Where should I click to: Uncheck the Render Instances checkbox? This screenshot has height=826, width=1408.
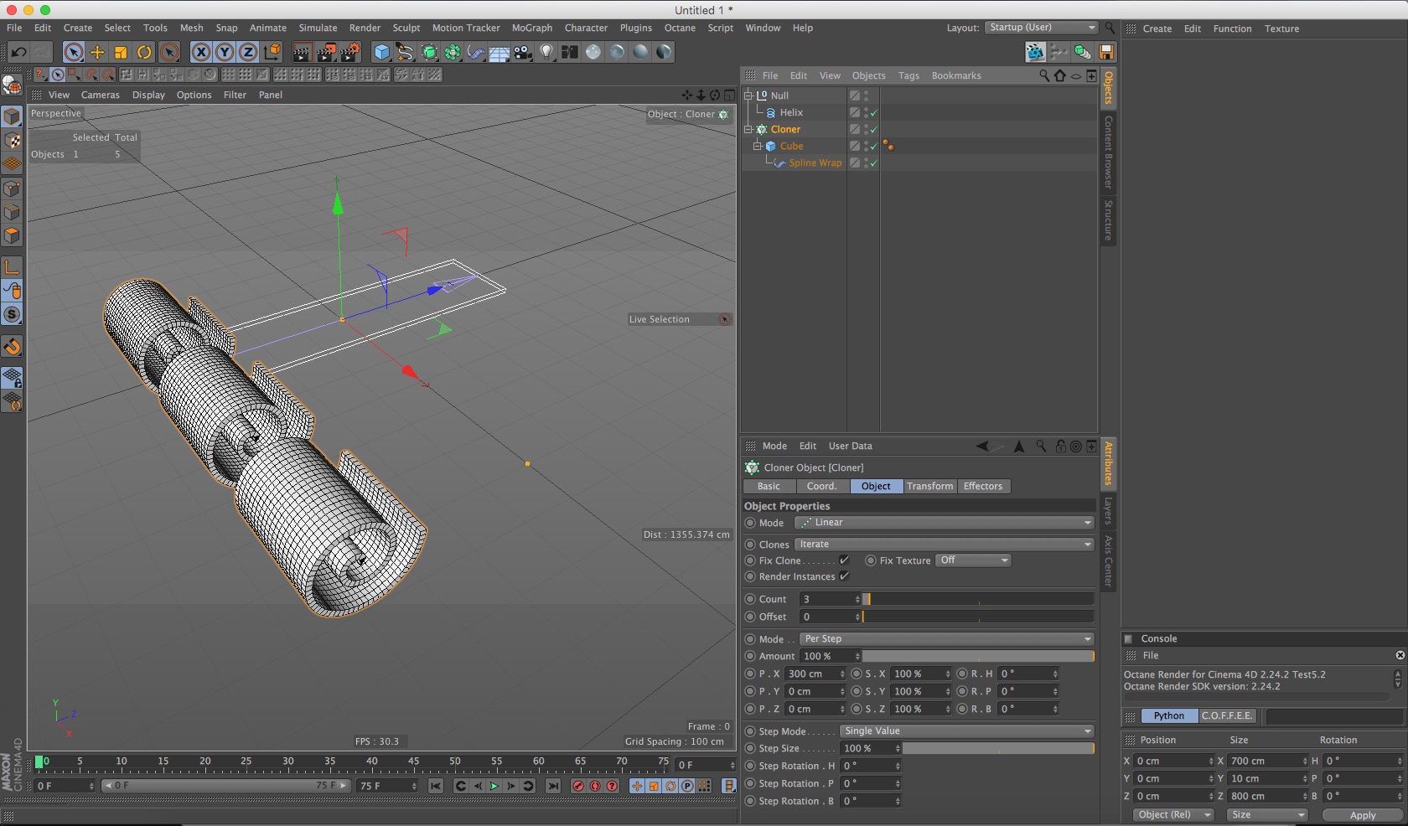(844, 576)
